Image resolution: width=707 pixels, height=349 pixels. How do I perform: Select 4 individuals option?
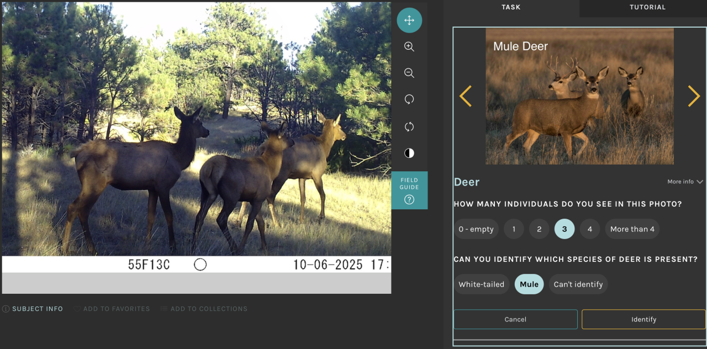[x=590, y=229]
